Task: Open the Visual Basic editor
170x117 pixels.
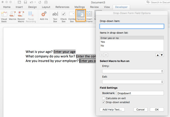Action: (4, 16)
